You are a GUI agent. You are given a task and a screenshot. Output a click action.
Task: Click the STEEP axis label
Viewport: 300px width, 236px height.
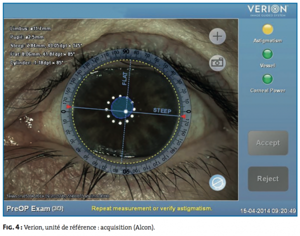[x=162, y=110]
